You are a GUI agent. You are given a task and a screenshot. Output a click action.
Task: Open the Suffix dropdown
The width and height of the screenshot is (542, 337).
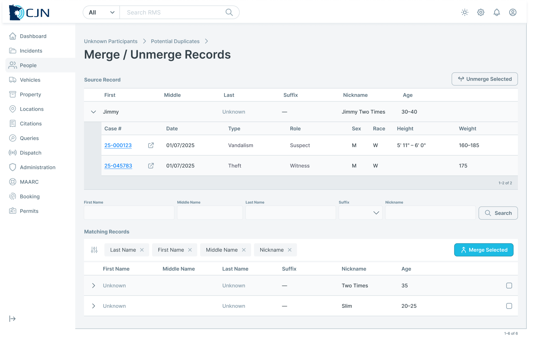point(360,213)
